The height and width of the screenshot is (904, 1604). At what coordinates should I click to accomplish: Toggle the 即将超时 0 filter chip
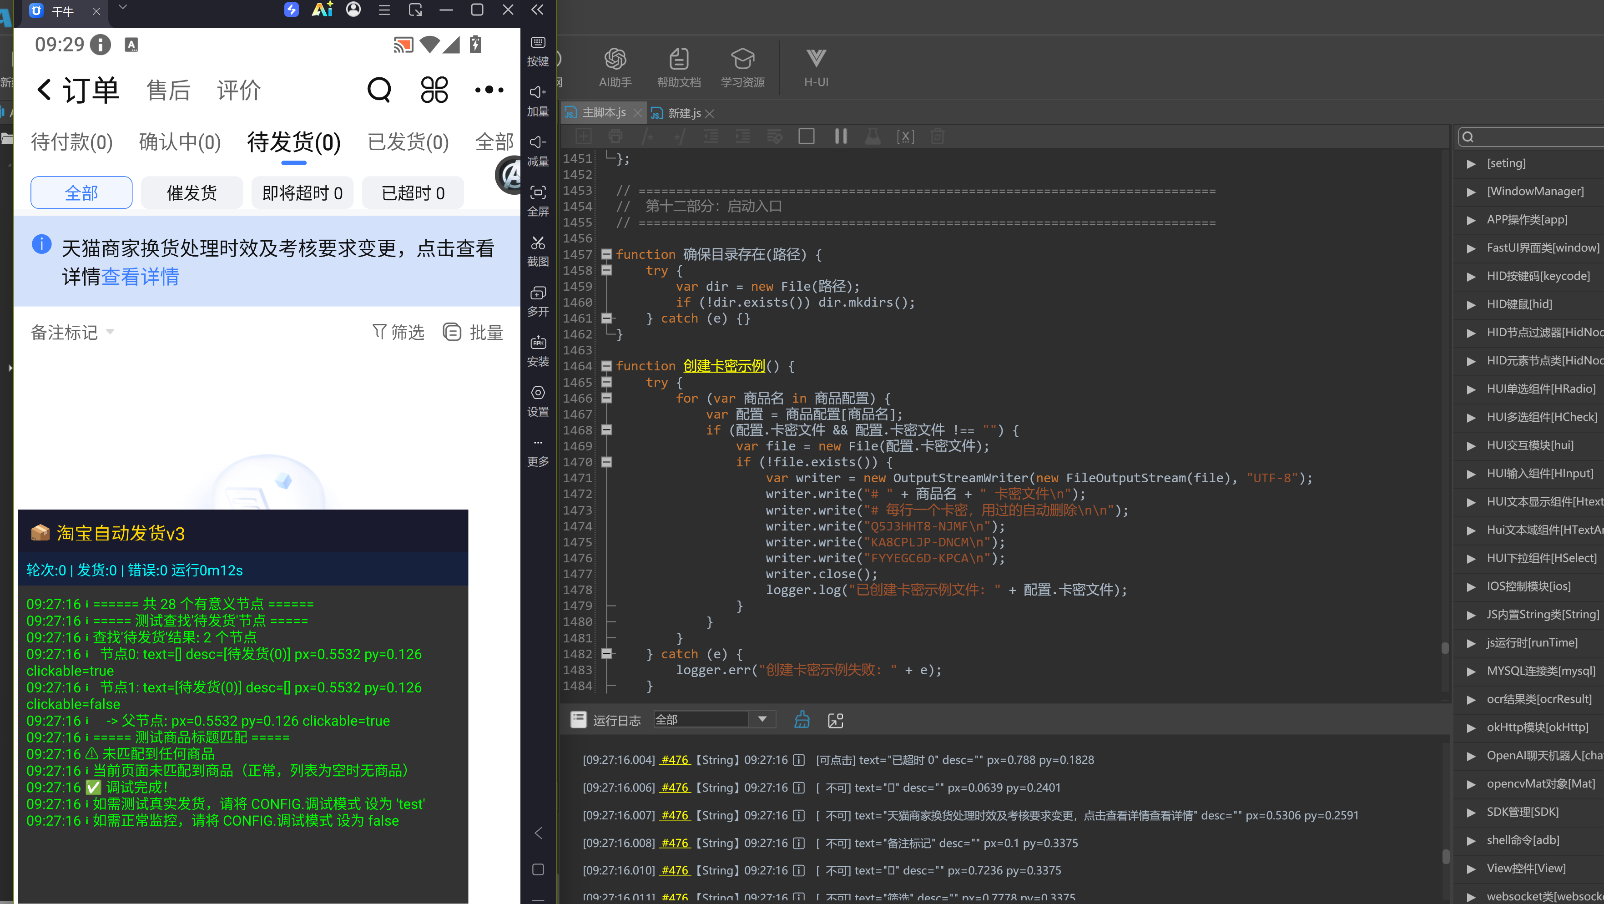[302, 193]
